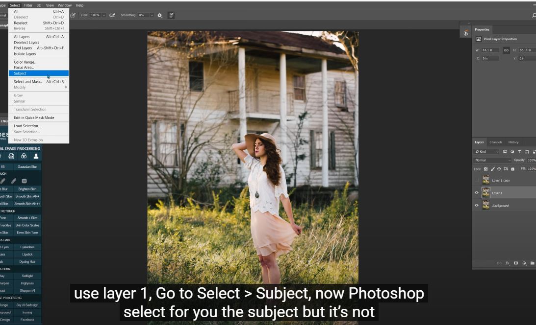Screen dimensions: 536x325
Task: Click the Layer 1 copy thumbnail
Action: coord(486,180)
